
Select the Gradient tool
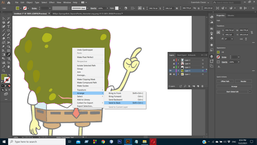pos(4,55)
